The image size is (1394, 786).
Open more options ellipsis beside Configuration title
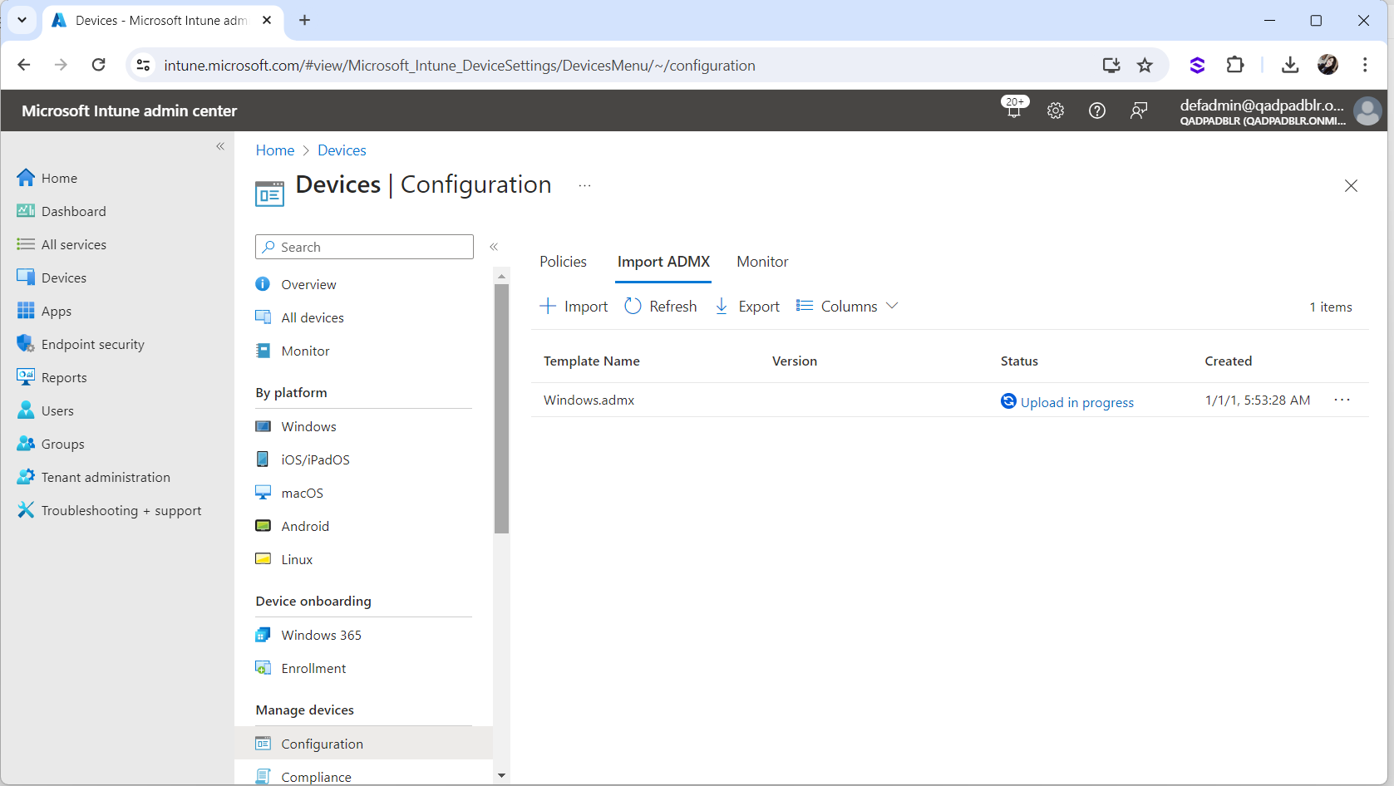pyautogui.click(x=585, y=186)
